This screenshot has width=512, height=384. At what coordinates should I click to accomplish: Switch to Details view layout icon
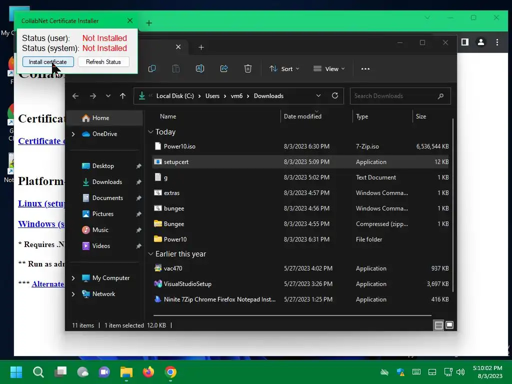[438, 325]
